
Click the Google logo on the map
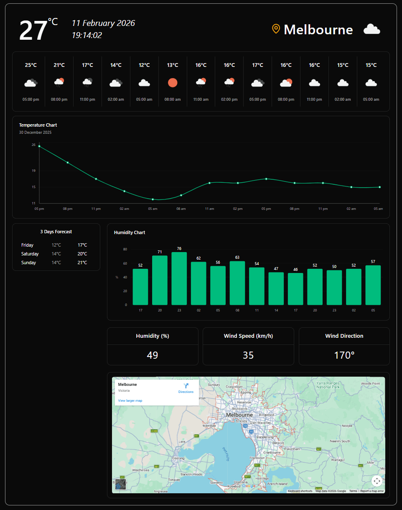coord(249,486)
